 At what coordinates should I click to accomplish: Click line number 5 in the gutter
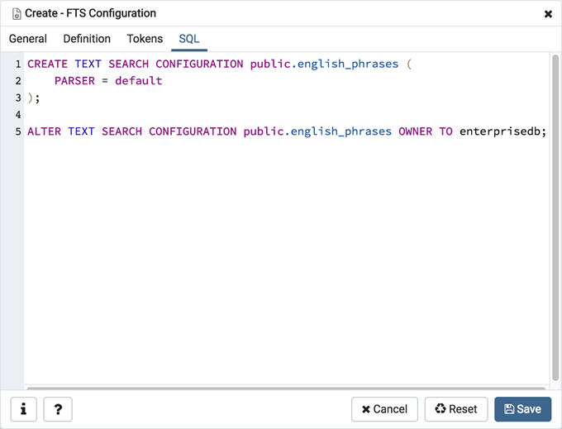pyautogui.click(x=17, y=131)
